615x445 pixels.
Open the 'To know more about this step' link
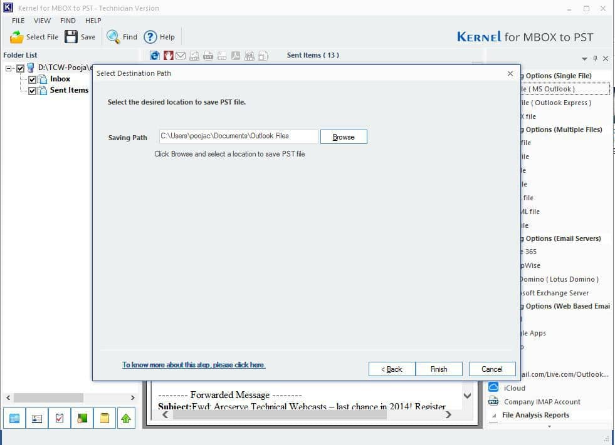point(194,365)
